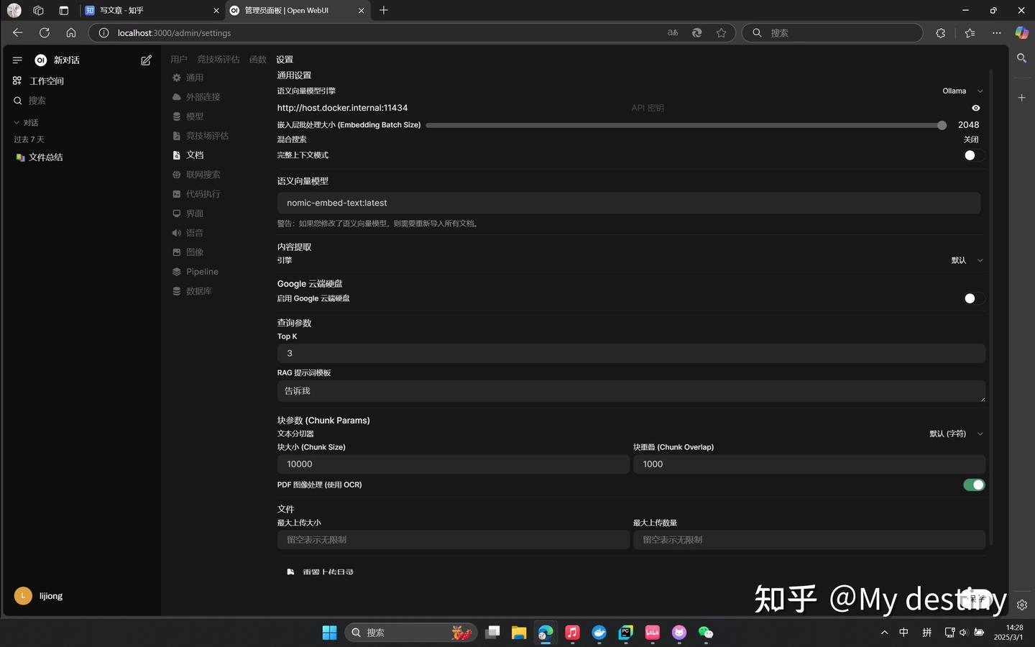This screenshot has width=1035, height=647.
Task: Switch to the 用户 tab
Action: pyautogui.click(x=178, y=60)
